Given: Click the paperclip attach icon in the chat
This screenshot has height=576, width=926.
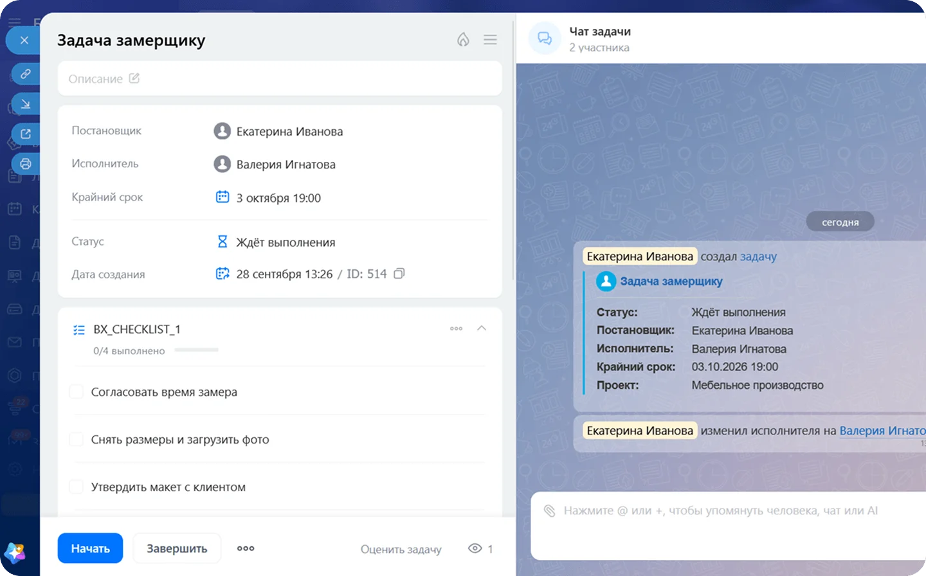Looking at the screenshot, I should [549, 510].
